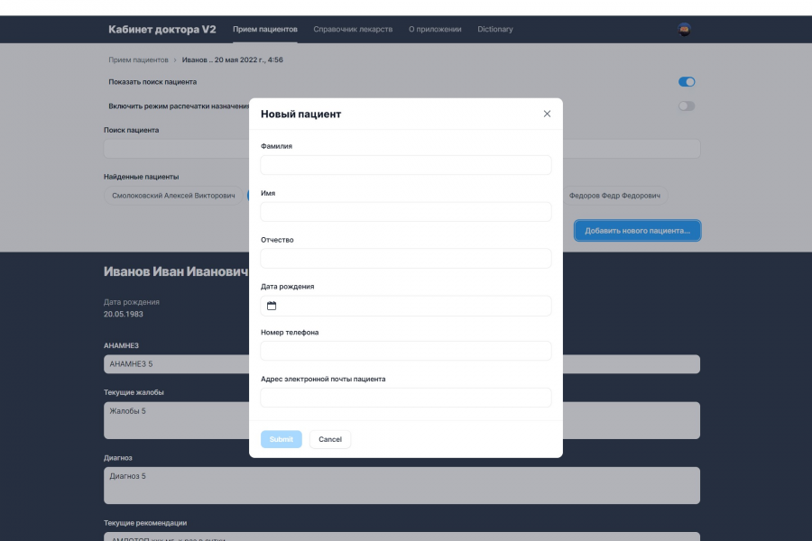Click the Диагноз 5 text area
The image size is (812, 541).
pyautogui.click(x=401, y=486)
